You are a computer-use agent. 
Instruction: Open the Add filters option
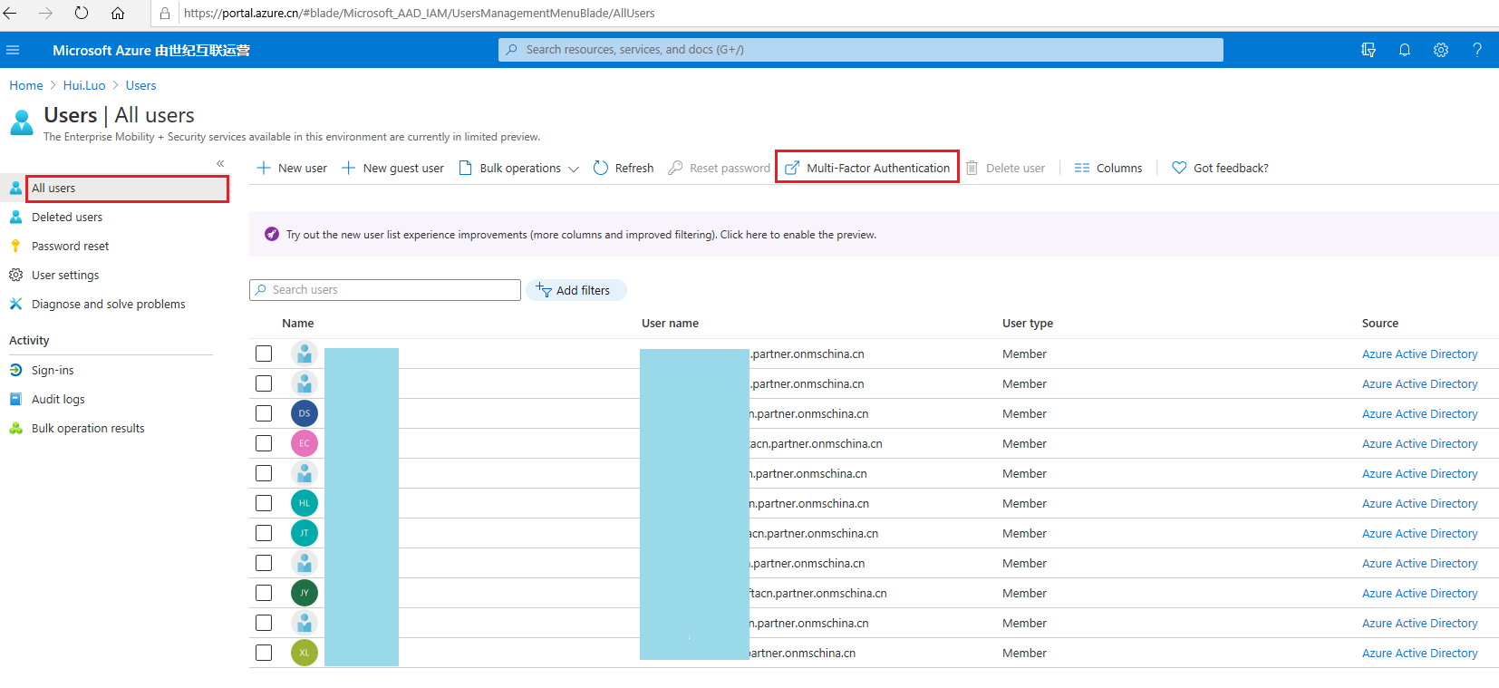(575, 290)
